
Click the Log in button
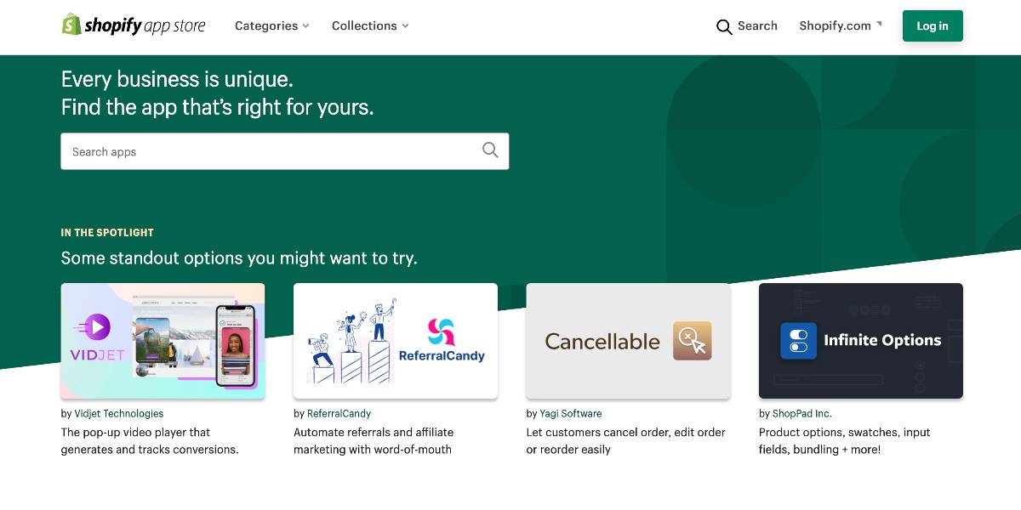933,25
